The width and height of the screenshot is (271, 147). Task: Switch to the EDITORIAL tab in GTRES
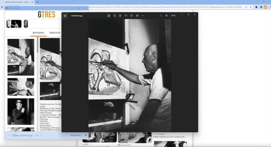point(39,33)
